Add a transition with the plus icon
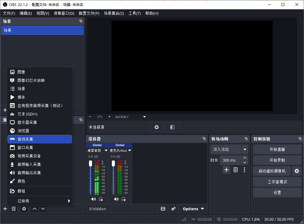The image size is (304, 224). pos(226,170)
